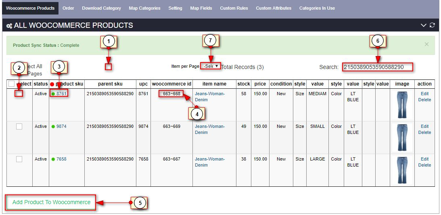Open jeans thumbnail in the SKU 9874 row
This screenshot has height=215, width=441.
pos(402,138)
